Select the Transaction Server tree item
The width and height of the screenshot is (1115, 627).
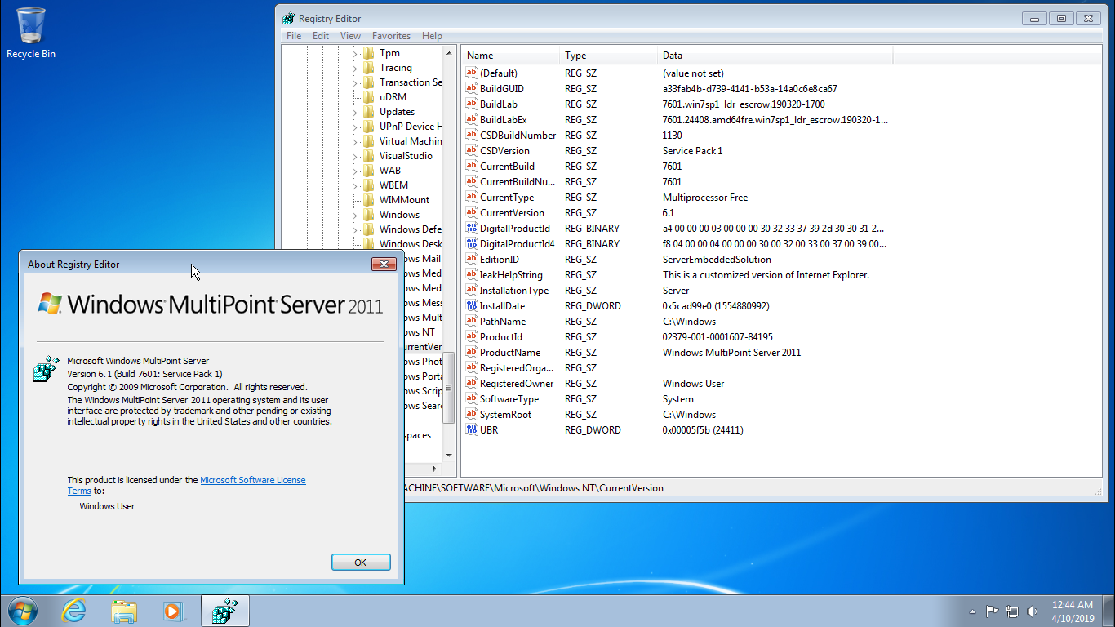coord(410,82)
